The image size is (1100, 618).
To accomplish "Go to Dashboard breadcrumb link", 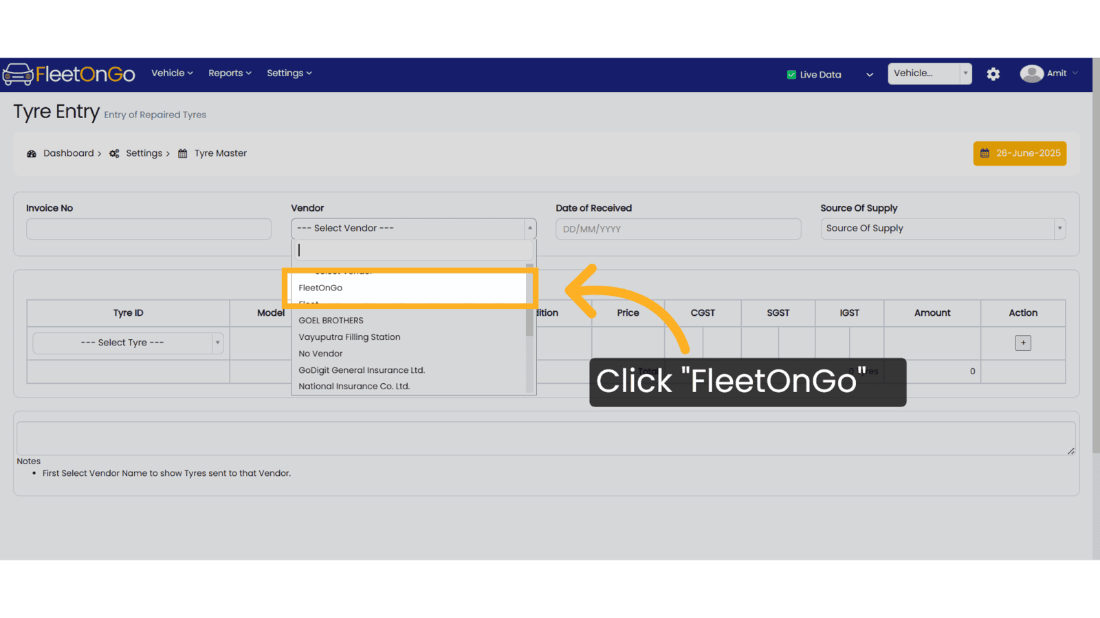I will coord(69,153).
